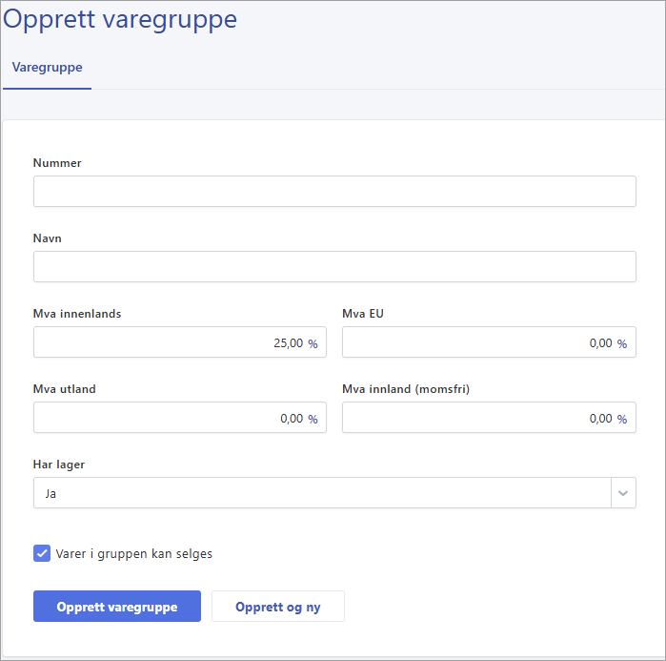Open the Har lager dropdown

334,493
